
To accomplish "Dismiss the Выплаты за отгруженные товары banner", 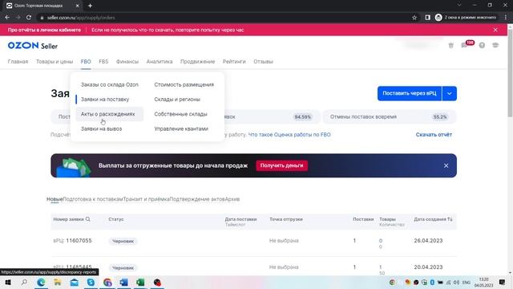I will pyautogui.click(x=446, y=165).
